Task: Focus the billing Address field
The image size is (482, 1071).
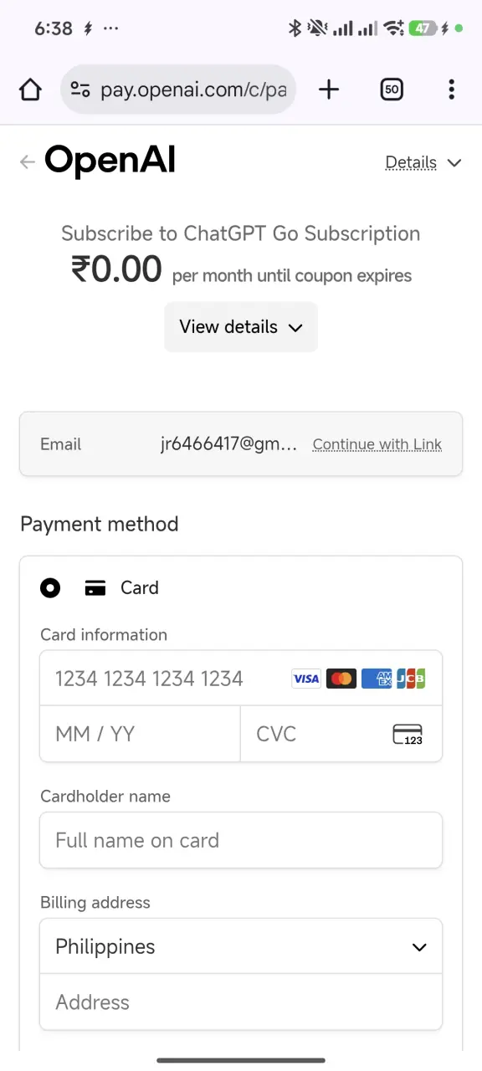Action: 241,1002
